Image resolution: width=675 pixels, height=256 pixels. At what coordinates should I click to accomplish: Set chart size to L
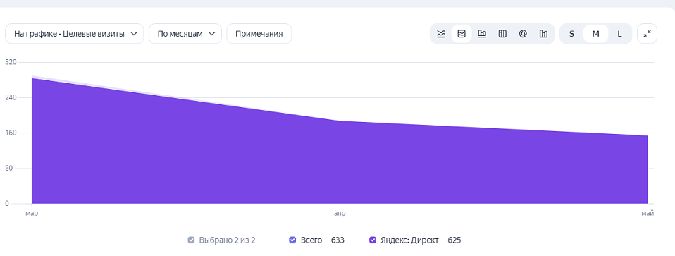pyautogui.click(x=620, y=34)
